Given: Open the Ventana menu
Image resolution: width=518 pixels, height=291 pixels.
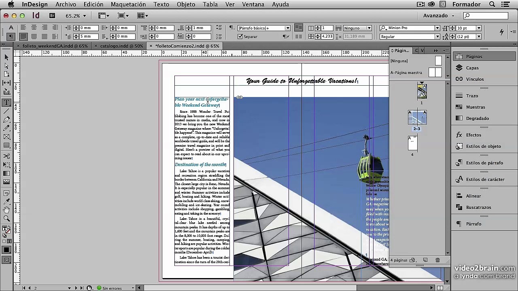Looking at the screenshot, I should coord(253,4).
